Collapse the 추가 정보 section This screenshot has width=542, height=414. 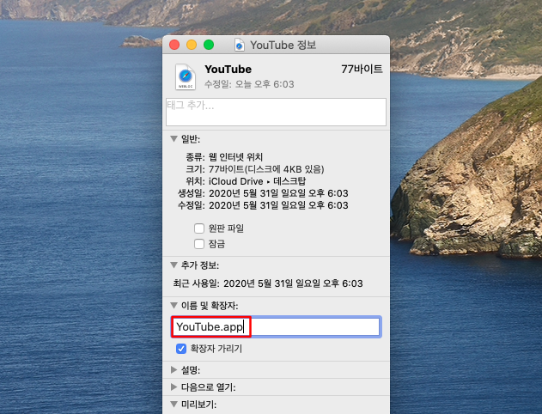tap(174, 265)
